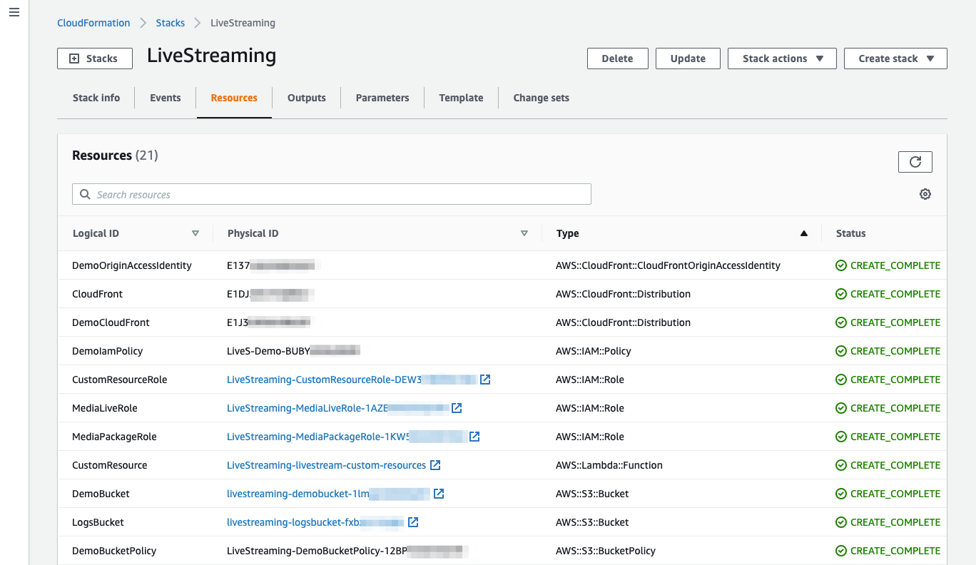Click the AWS::IAM::Policy type cell
Viewport: 976px width, 565px height.
[594, 351]
